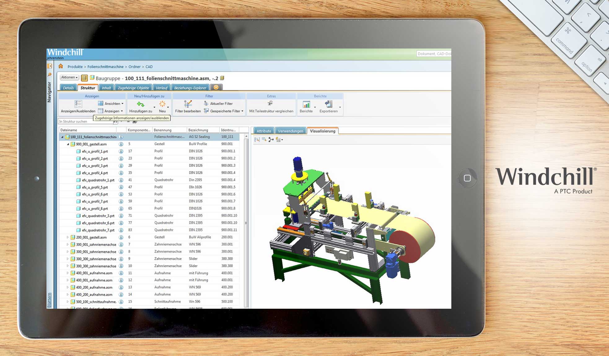Viewport: 609px width, 356px height.
Task: Open the info icon beside 900_001_gestell.asm
Action: [120, 144]
